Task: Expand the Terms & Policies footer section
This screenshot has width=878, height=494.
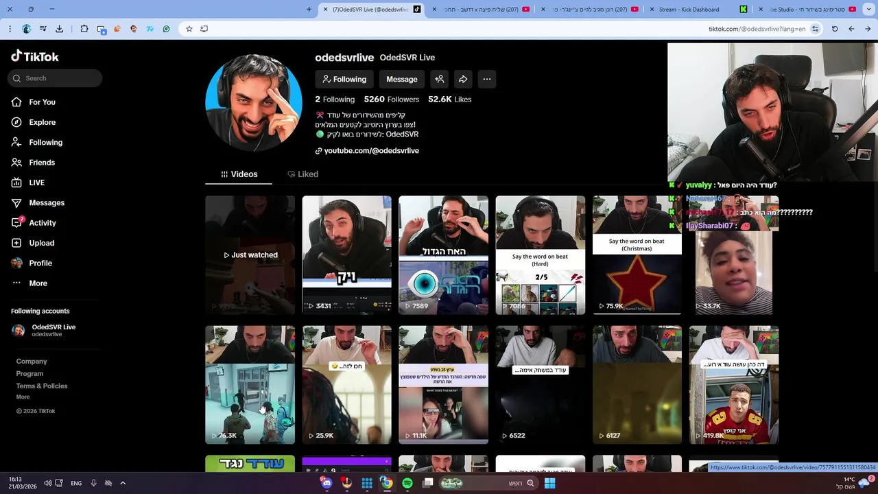Action: point(42,386)
